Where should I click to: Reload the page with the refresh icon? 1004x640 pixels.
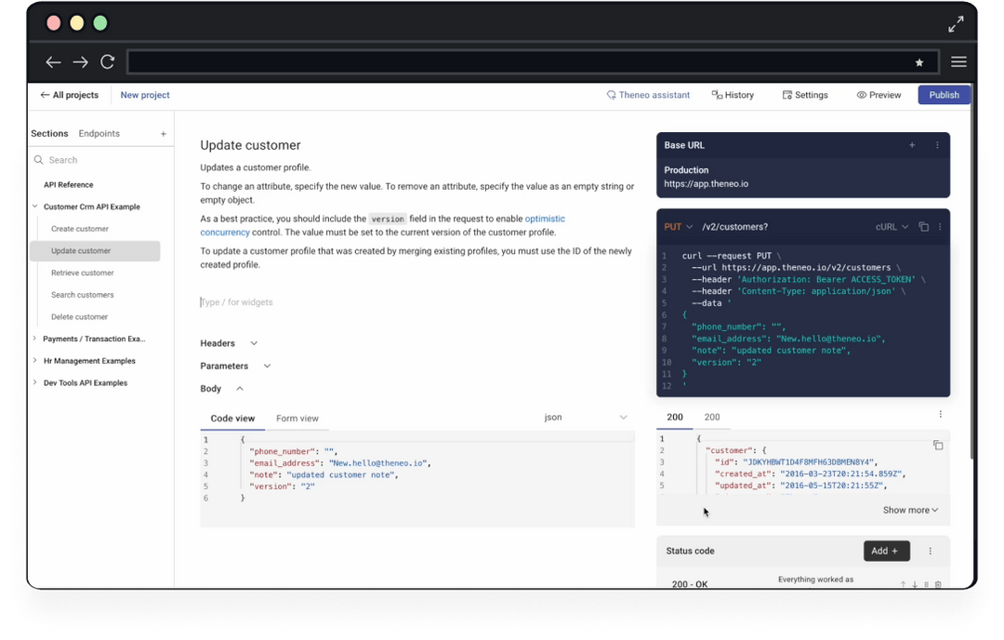(x=107, y=61)
